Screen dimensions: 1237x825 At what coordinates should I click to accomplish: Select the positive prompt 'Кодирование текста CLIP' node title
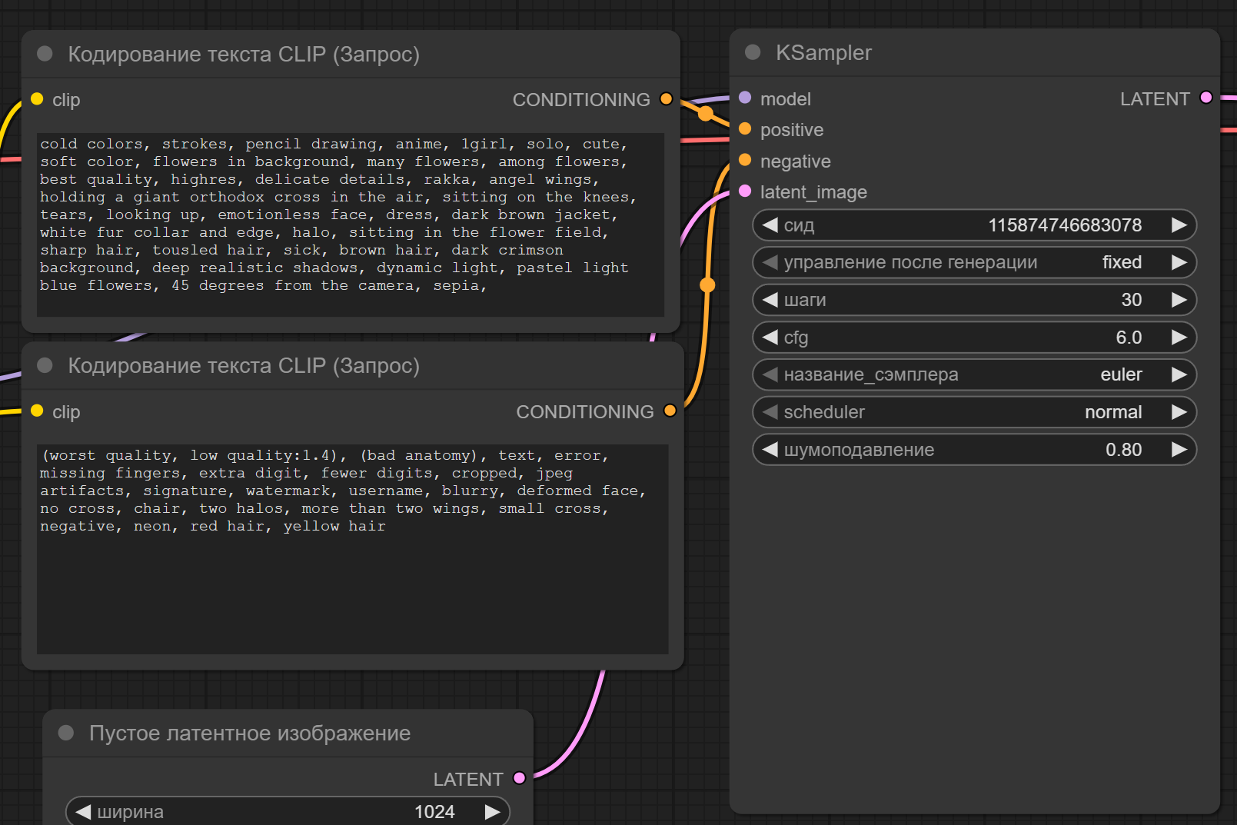pyautogui.click(x=244, y=54)
